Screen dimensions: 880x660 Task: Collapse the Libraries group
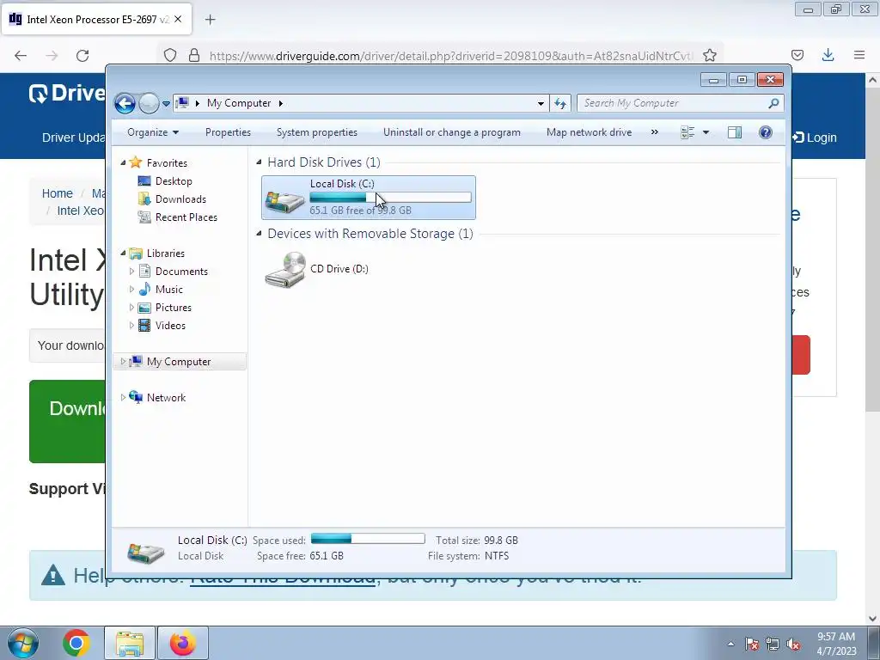[124, 254]
